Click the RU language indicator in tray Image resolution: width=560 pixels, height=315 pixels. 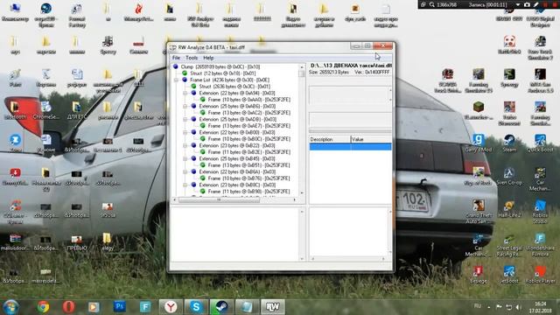(478, 306)
